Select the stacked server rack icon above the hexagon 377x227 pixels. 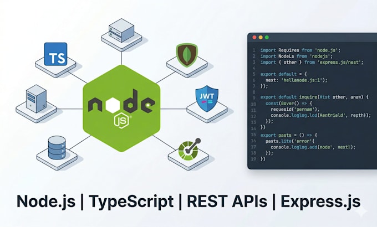coord(121,30)
